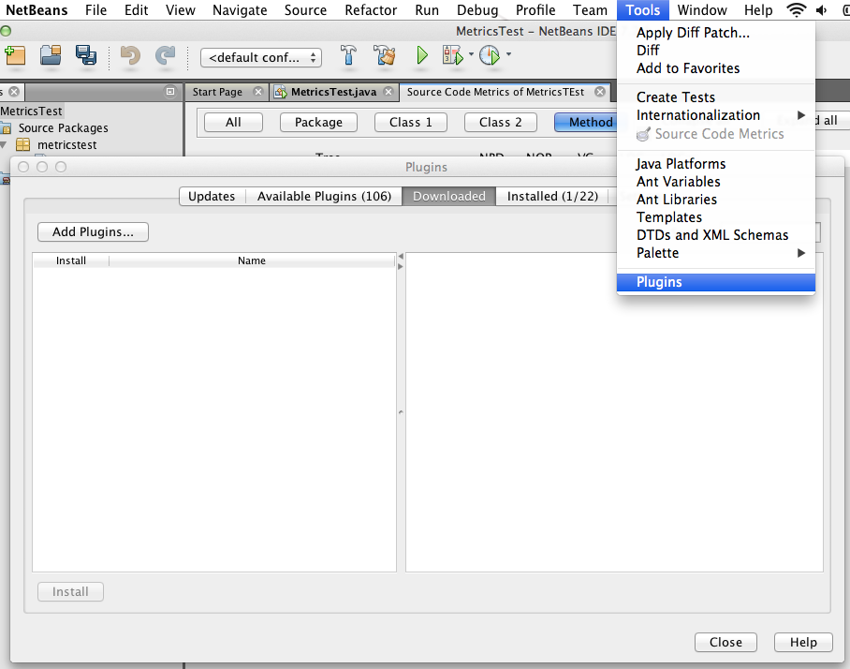Collapse the metricstest package node
850x669 pixels.
pyautogui.click(x=4, y=145)
